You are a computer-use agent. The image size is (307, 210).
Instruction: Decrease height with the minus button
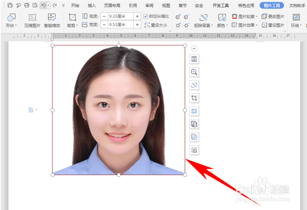(x=104, y=16)
